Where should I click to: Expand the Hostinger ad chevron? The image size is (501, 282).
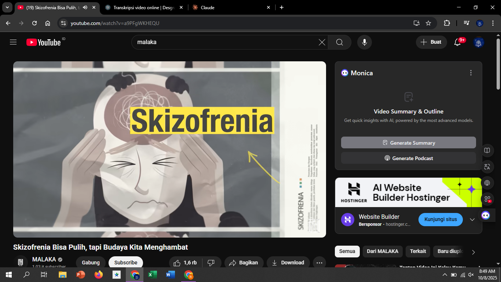point(472,220)
